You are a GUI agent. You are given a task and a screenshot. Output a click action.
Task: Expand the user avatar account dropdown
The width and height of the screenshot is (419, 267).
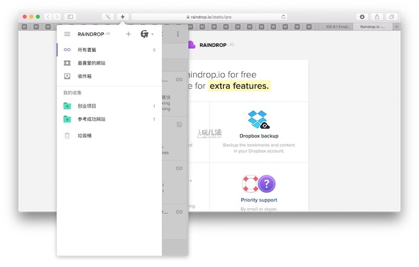click(147, 34)
